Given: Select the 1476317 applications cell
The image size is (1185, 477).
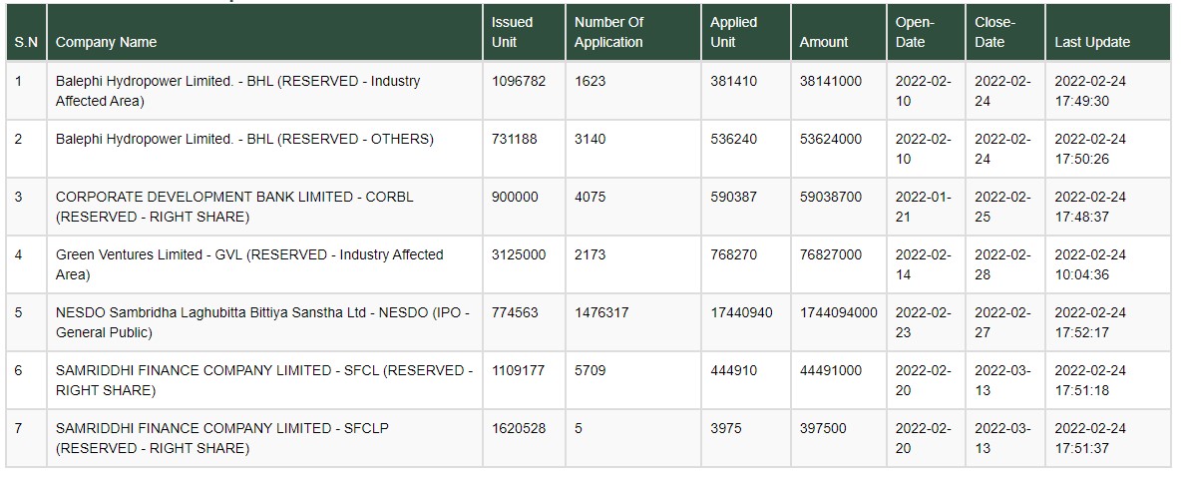Looking at the screenshot, I should point(601,313).
